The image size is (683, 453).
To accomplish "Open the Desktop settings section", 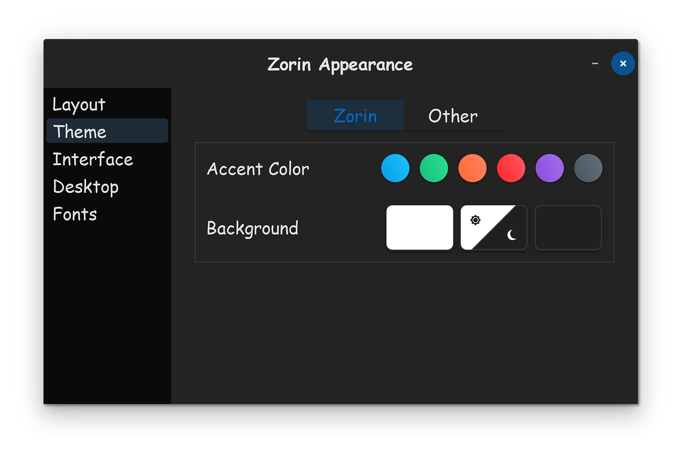I will tap(86, 186).
